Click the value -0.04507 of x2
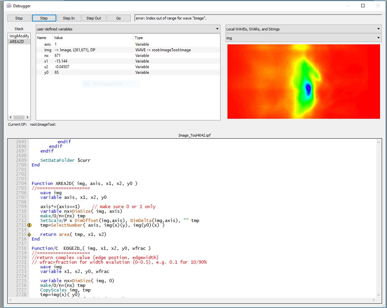This screenshot has width=387, height=308. (62, 67)
